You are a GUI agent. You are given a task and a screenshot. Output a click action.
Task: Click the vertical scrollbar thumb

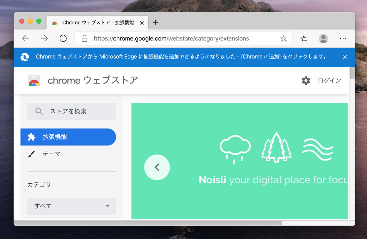352,73
